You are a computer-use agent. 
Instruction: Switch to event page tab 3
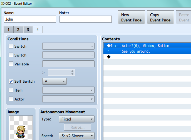[x=28, y=30]
